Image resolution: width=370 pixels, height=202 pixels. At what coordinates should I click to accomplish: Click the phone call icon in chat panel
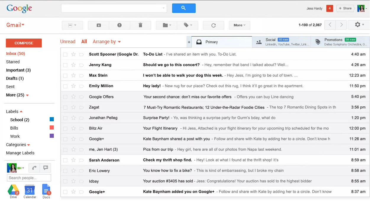[x=34, y=168]
